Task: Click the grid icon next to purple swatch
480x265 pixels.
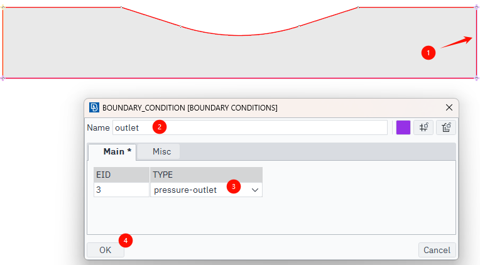Action: [424, 127]
